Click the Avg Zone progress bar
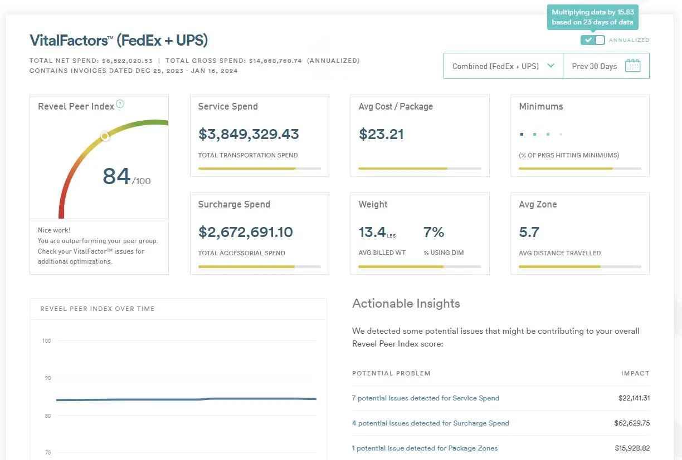 point(580,266)
